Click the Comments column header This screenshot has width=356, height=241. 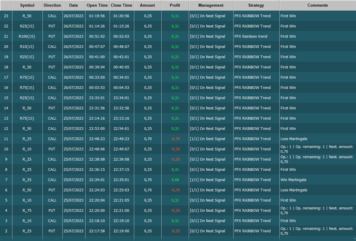click(x=317, y=6)
